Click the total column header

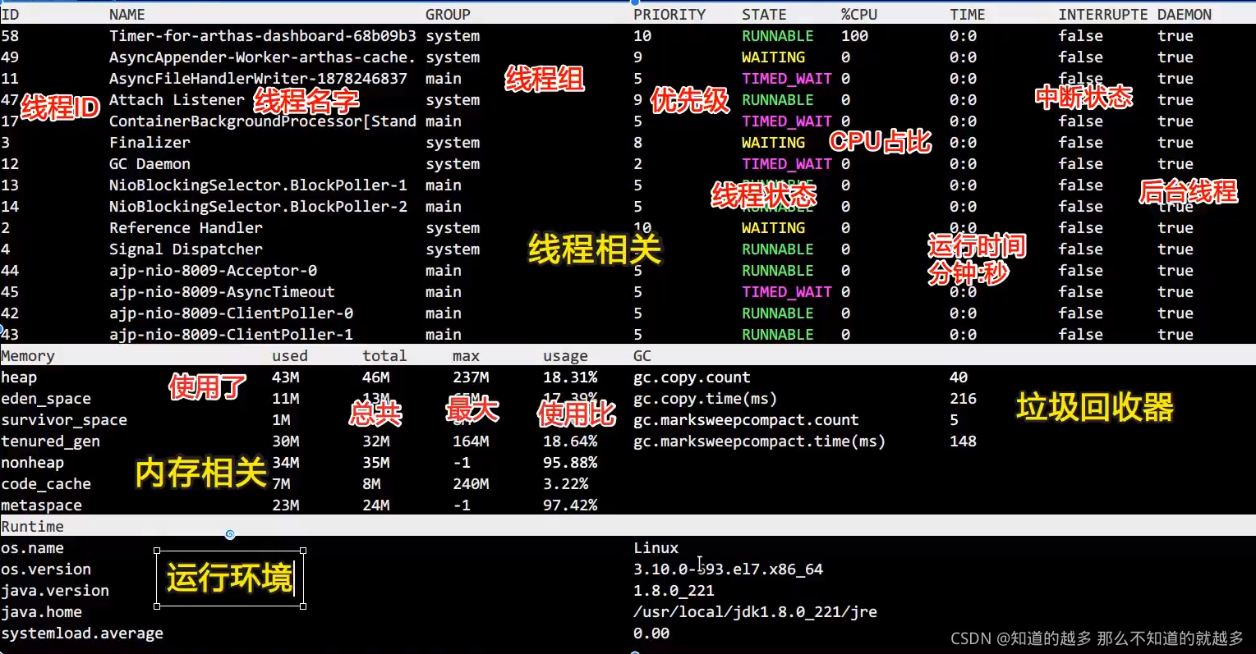click(384, 356)
